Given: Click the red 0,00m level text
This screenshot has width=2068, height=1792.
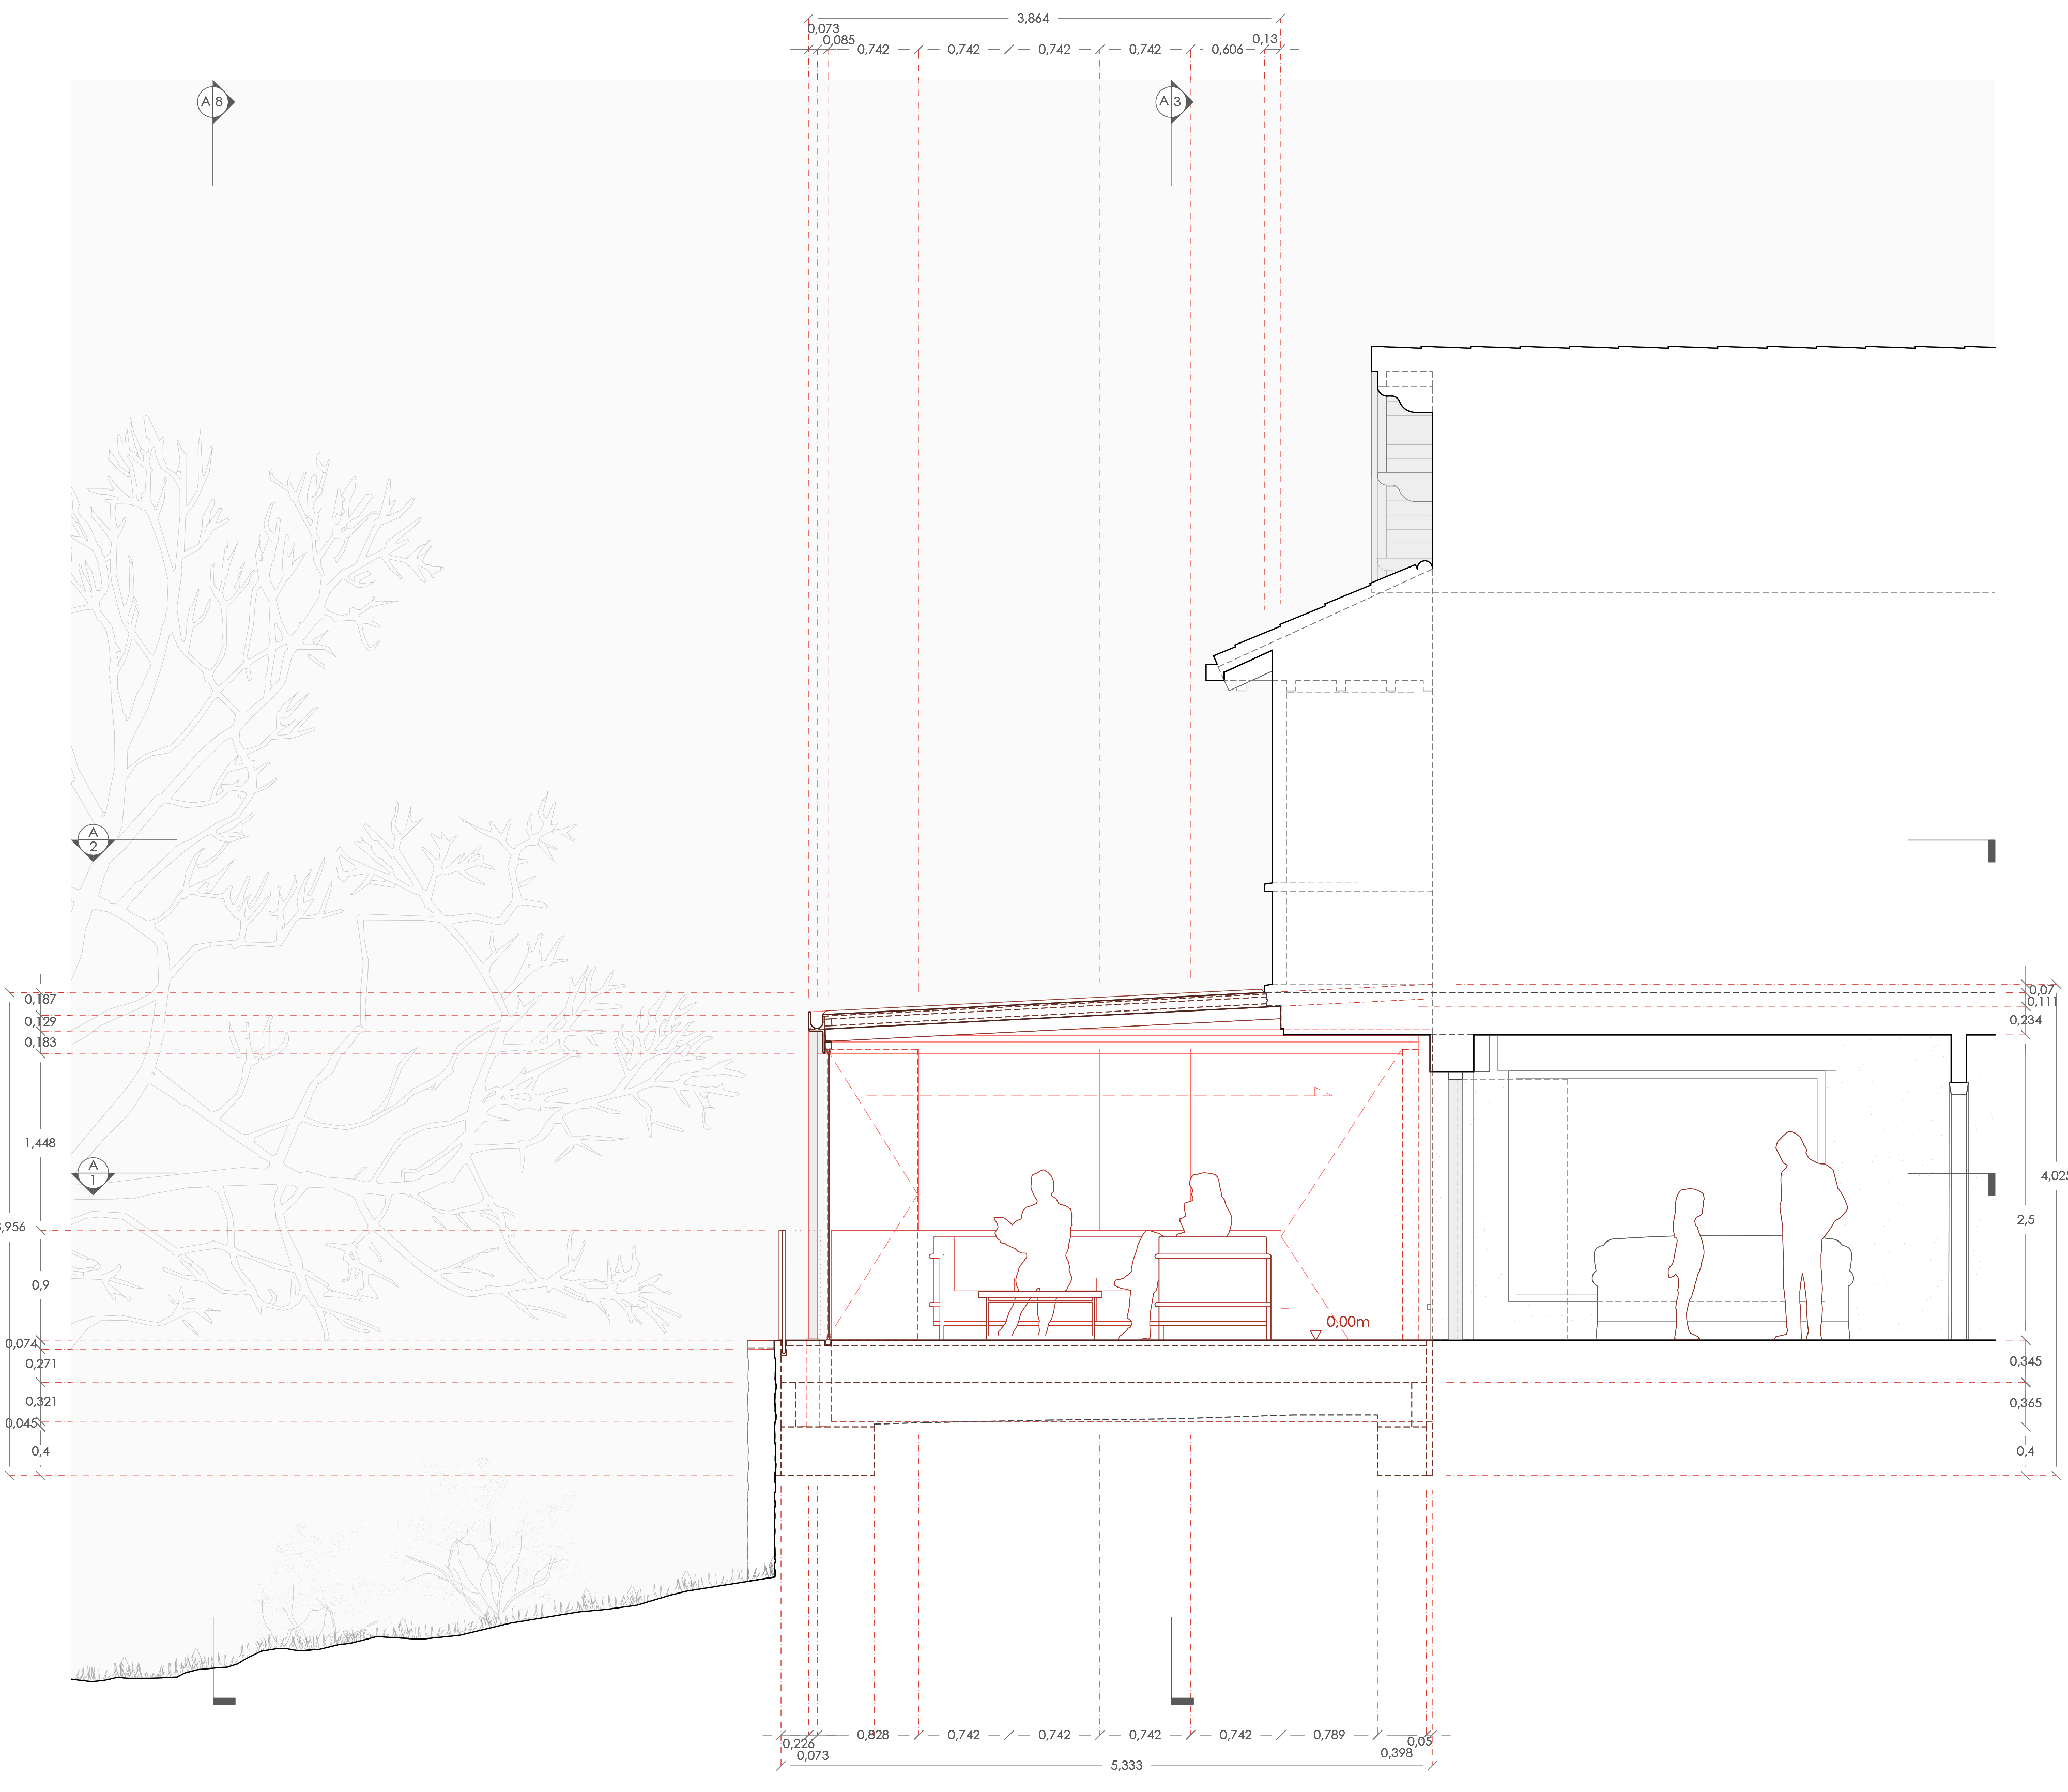Looking at the screenshot, I should point(1348,1322).
